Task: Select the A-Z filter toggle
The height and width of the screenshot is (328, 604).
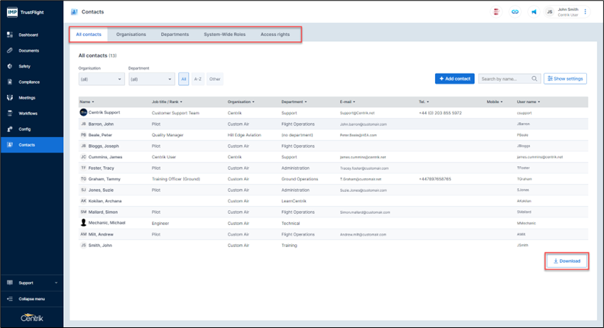Action: click(x=198, y=79)
